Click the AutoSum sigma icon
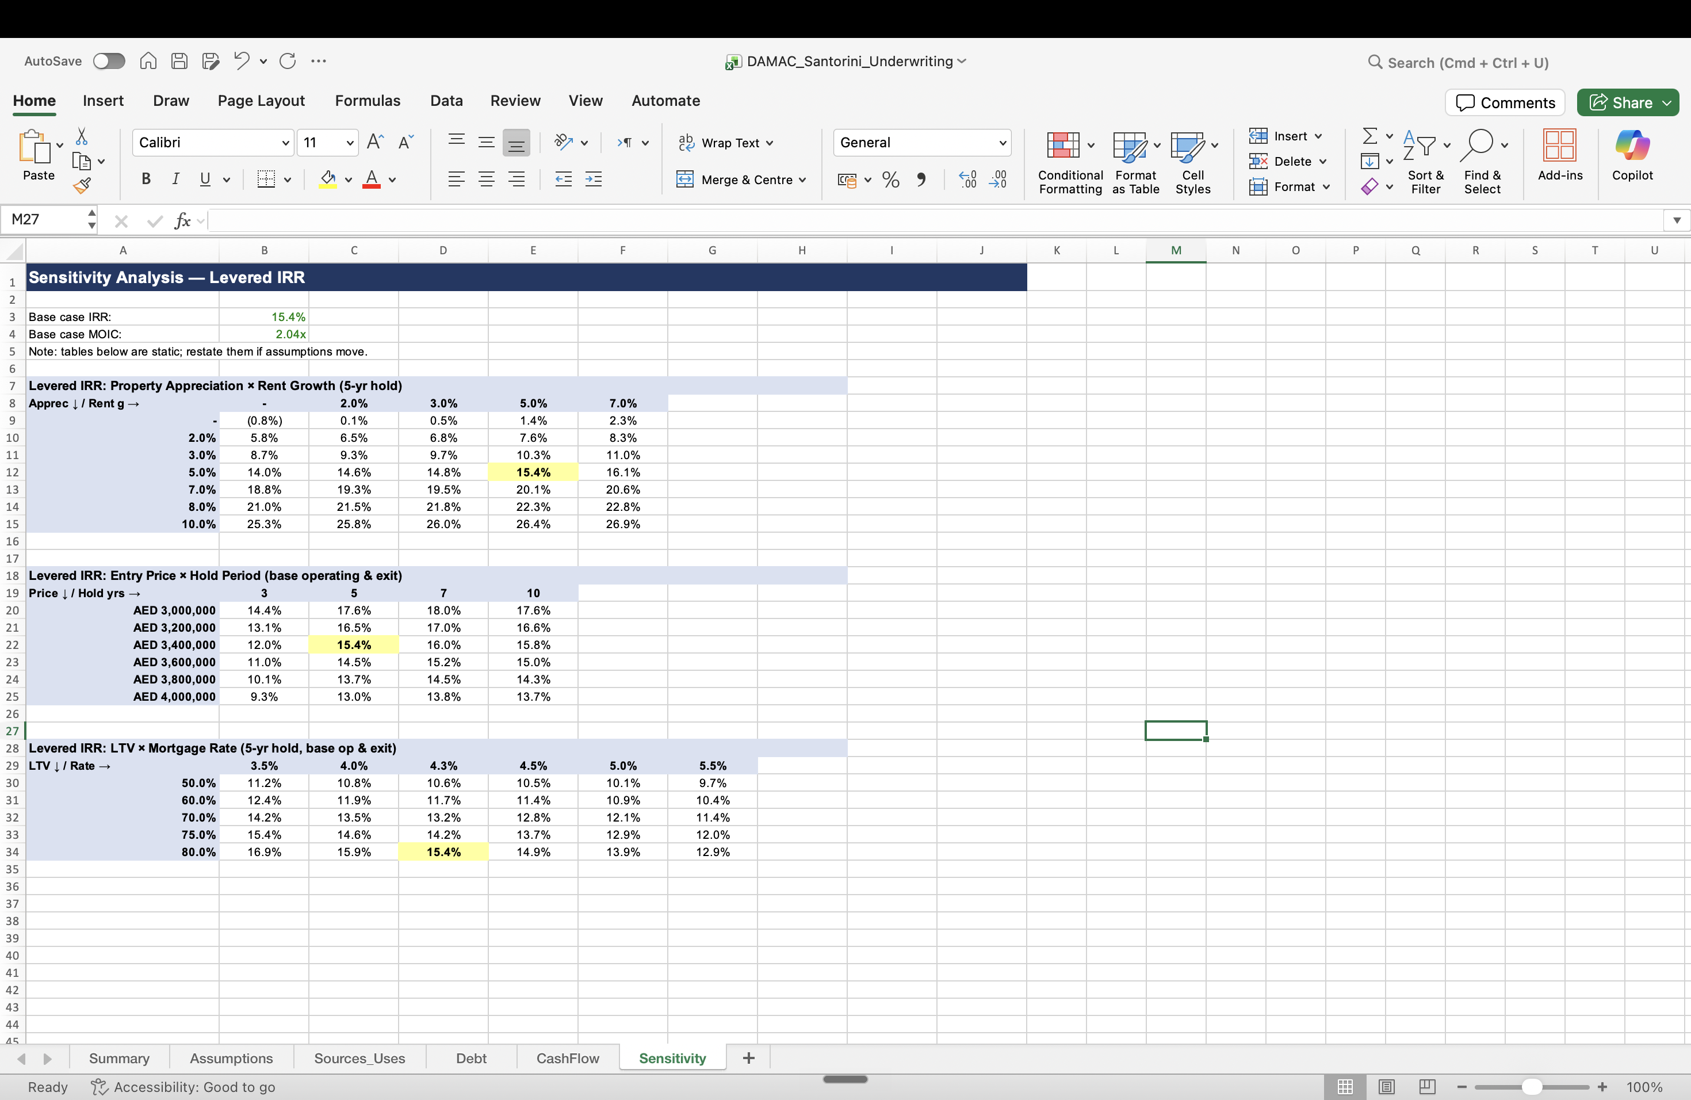The height and width of the screenshot is (1100, 1691). click(1370, 136)
